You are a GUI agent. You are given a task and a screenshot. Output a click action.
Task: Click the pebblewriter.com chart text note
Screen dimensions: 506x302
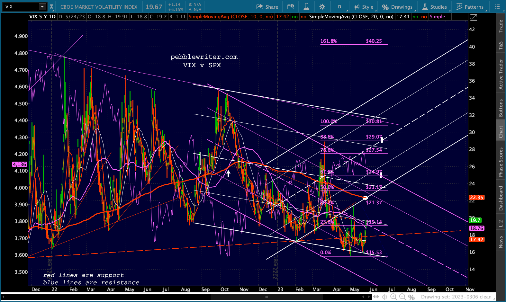coord(204,57)
